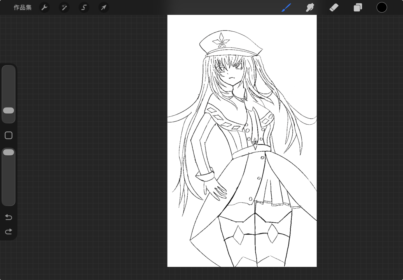Screen dimensions: 403x280
Task: Undo the last stroke
Action: (x=8, y=217)
